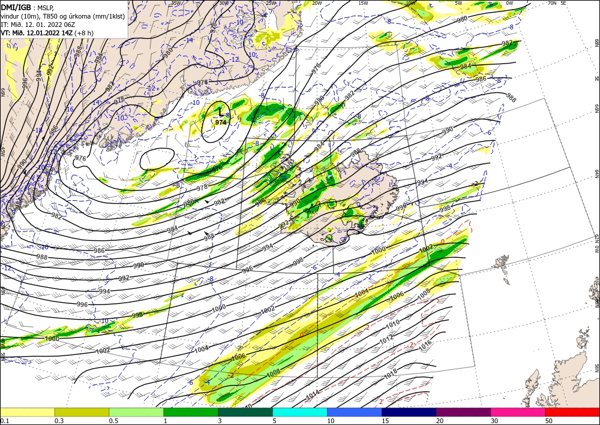600x425 pixels.
Task: Click the 'L' low pressure marker
Action: tap(220, 111)
